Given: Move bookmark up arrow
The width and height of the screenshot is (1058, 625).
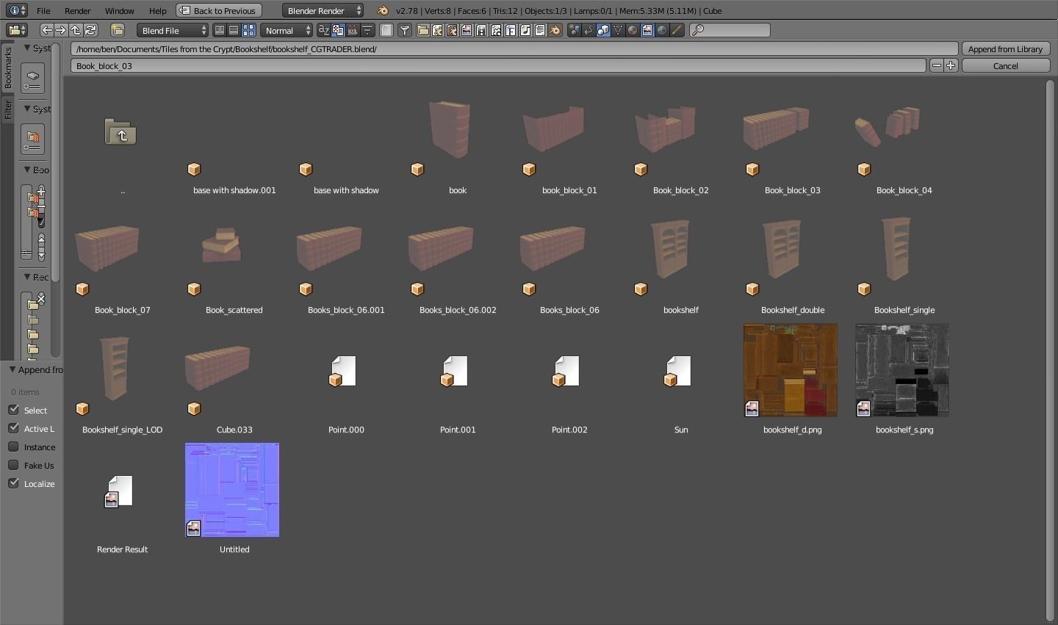Looking at the screenshot, I should (x=41, y=240).
